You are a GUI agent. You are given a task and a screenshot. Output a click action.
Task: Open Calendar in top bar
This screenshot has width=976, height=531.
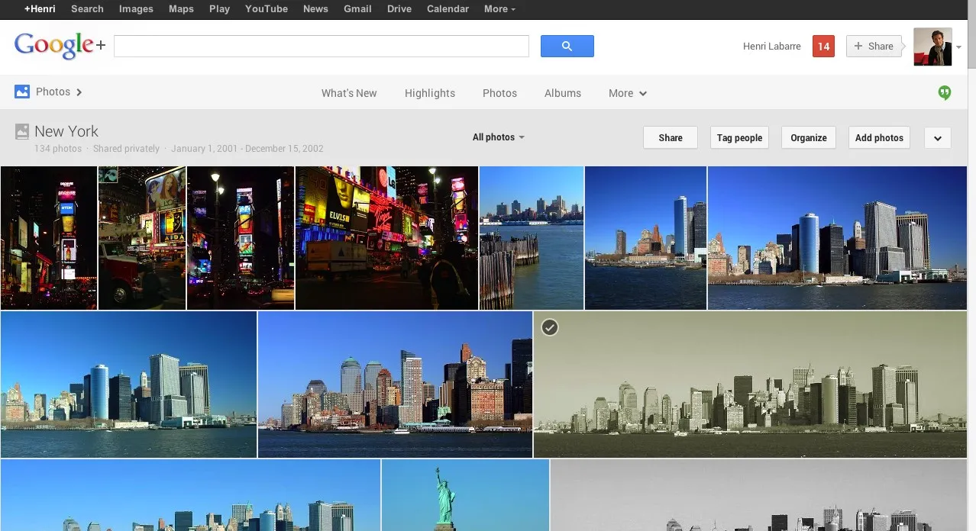pos(448,9)
